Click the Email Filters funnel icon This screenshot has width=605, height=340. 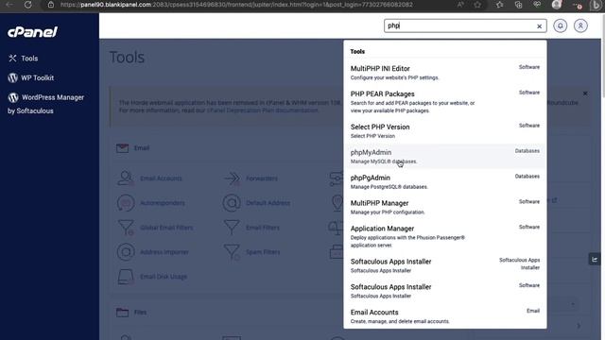click(x=232, y=227)
